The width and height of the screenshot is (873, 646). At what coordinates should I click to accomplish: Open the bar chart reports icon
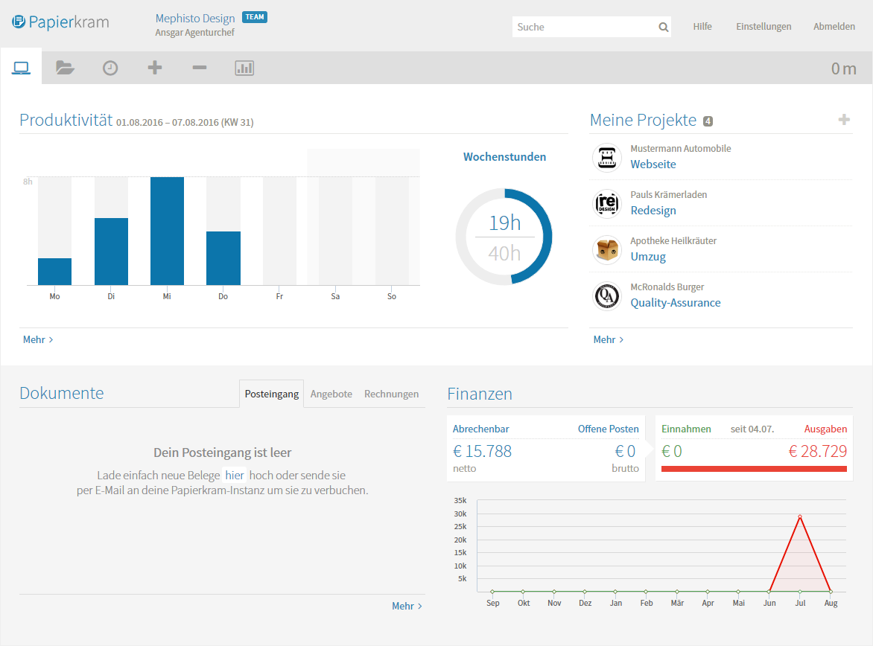pyautogui.click(x=244, y=68)
